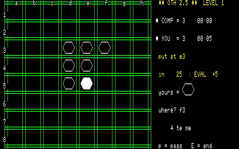The width and height of the screenshot is (239, 149).
Task: Click the hollow hexagon piece at d5
Action: click(x=69, y=83)
